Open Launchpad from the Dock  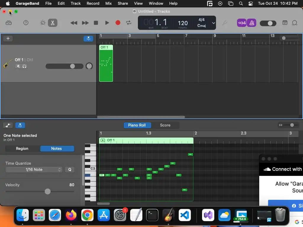pos(39,215)
